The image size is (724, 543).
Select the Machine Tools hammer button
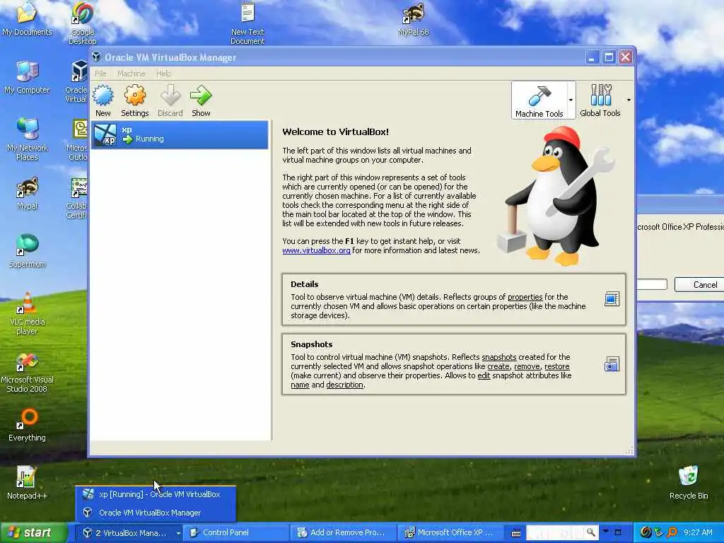[539, 100]
